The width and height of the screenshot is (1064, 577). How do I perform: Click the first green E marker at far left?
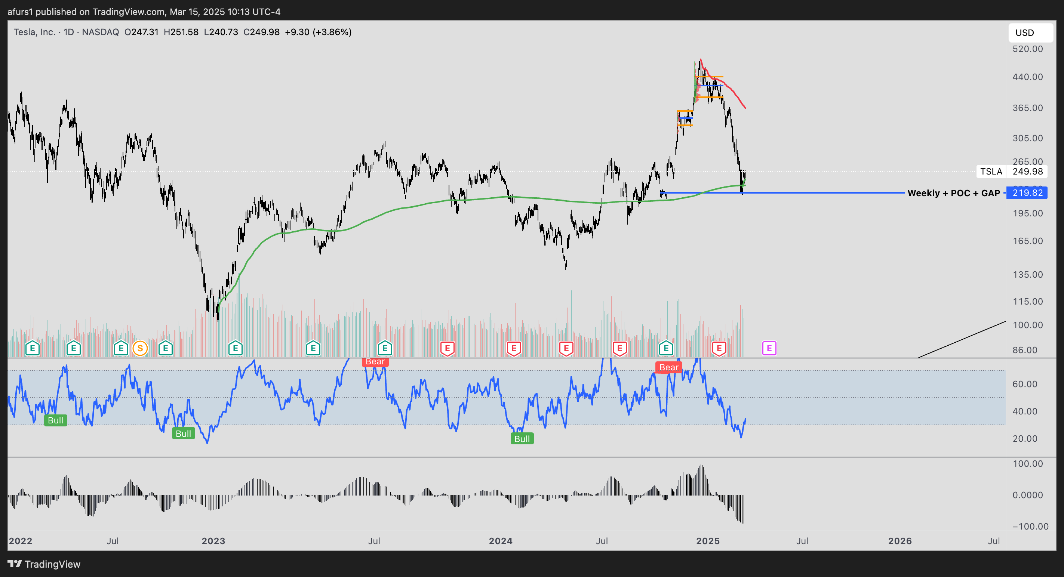[32, 348]
